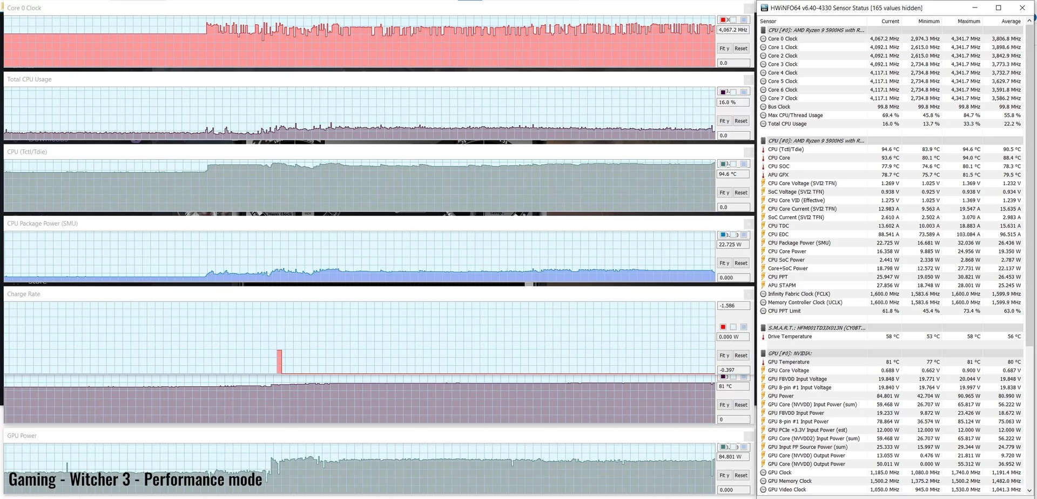Viewport: 1037px width, 499px height.
Task: Collapse the GPU [#0]: NVIDIA sensor group
Action: pos(763,353)
